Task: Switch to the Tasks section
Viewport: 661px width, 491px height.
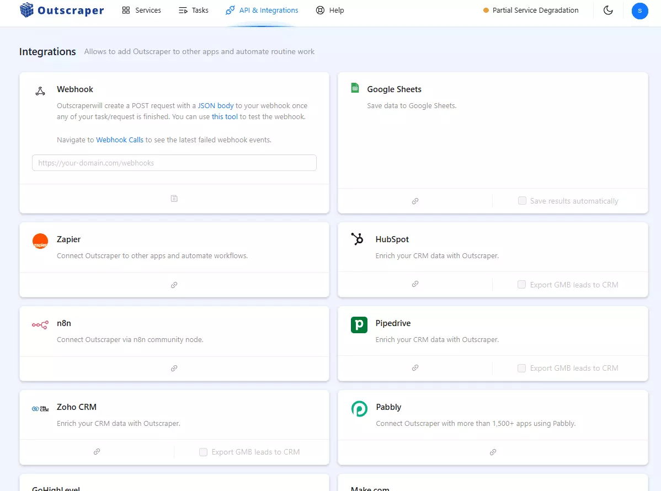Action: [x=193, y=10]
